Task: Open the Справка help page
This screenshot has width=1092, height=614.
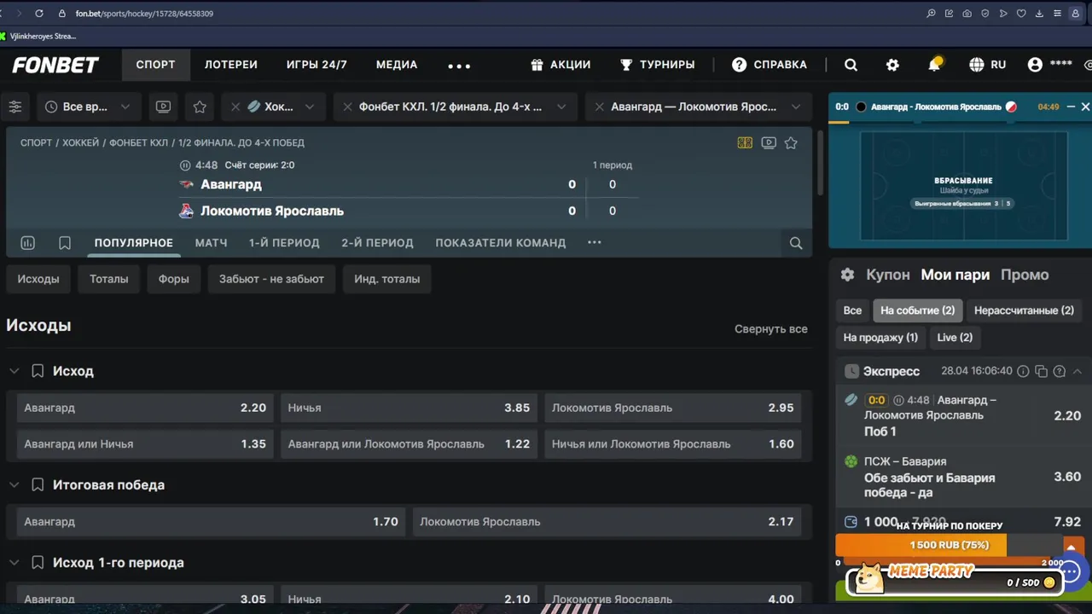Action: tap(770, 65)
